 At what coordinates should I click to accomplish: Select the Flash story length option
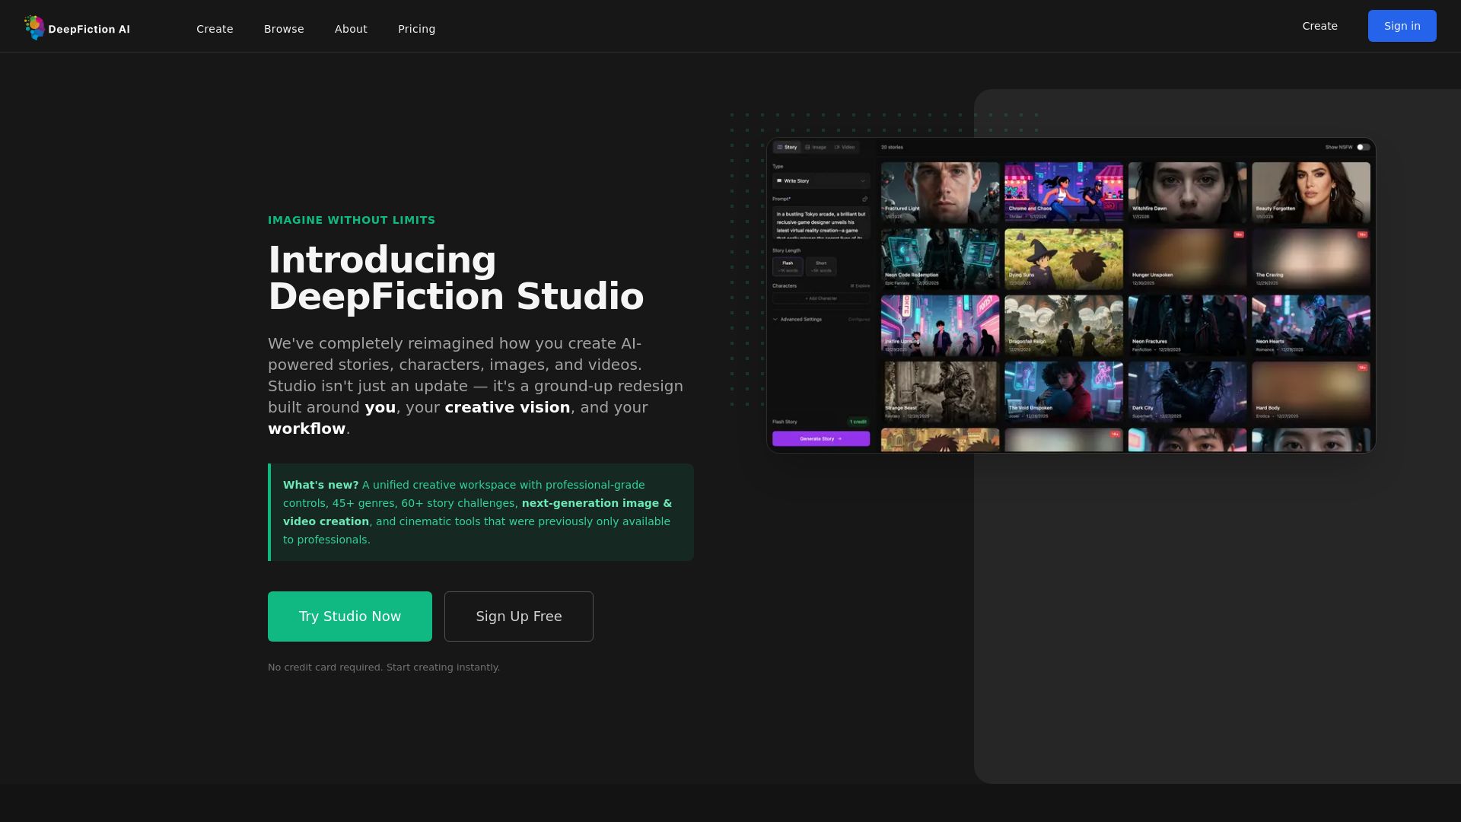click(x=788, y=266)
